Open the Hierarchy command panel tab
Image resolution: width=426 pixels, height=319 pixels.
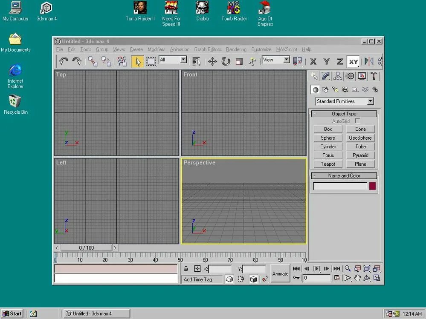(338, 76)
